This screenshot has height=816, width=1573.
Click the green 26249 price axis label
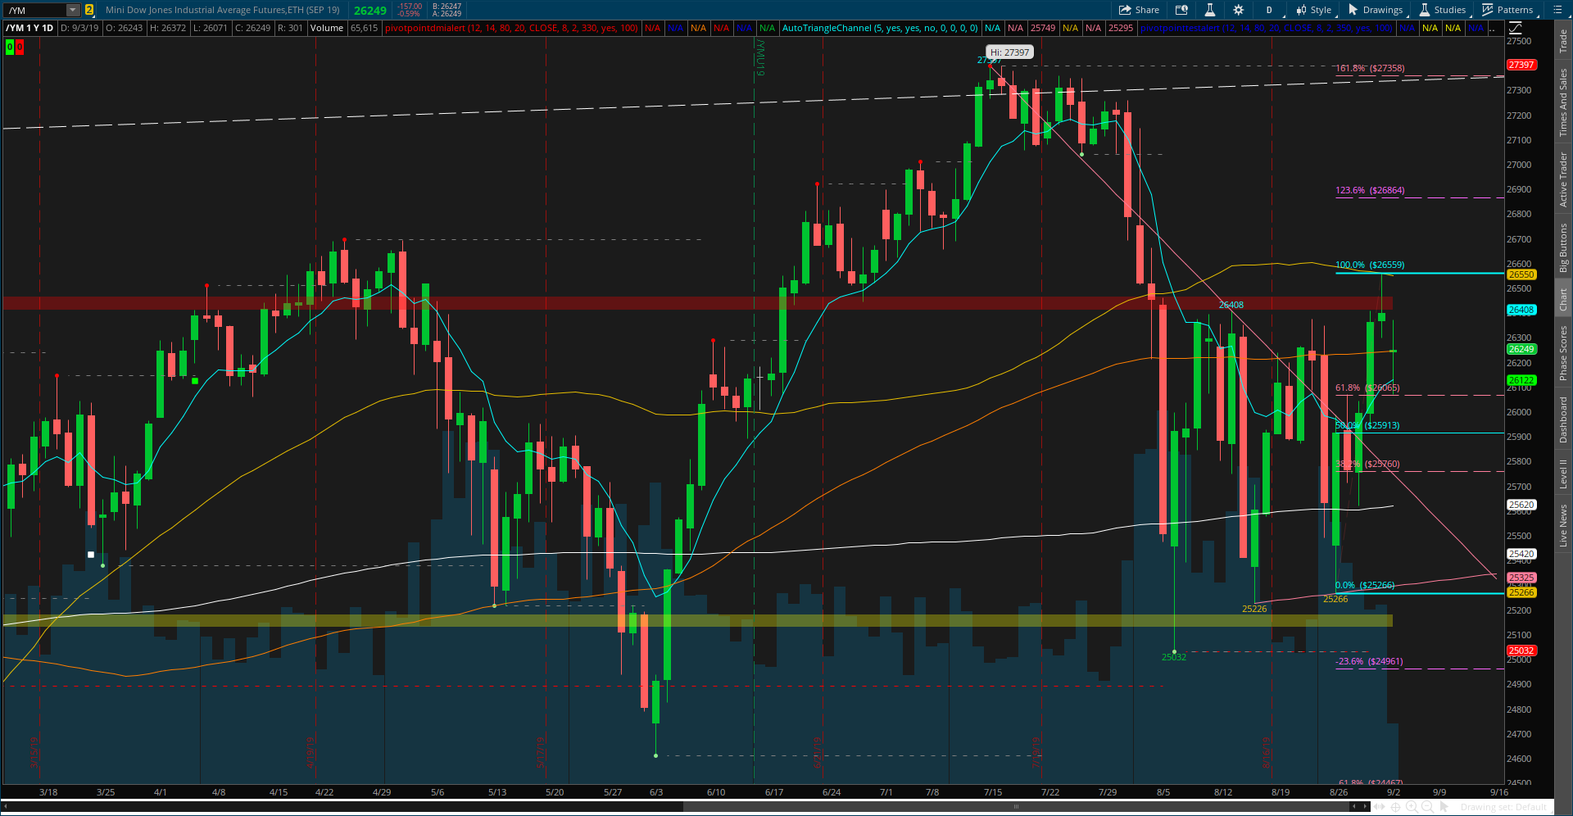coord(1521,349)
